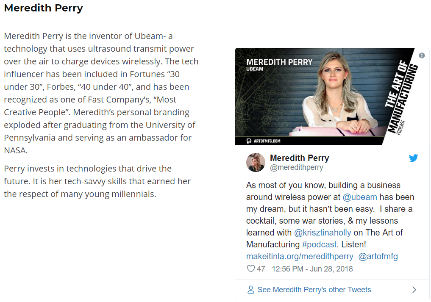Click the person icon beside See other Tweets

point(251,290)
